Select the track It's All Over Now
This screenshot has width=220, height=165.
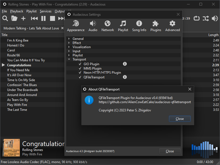(19, 75)
